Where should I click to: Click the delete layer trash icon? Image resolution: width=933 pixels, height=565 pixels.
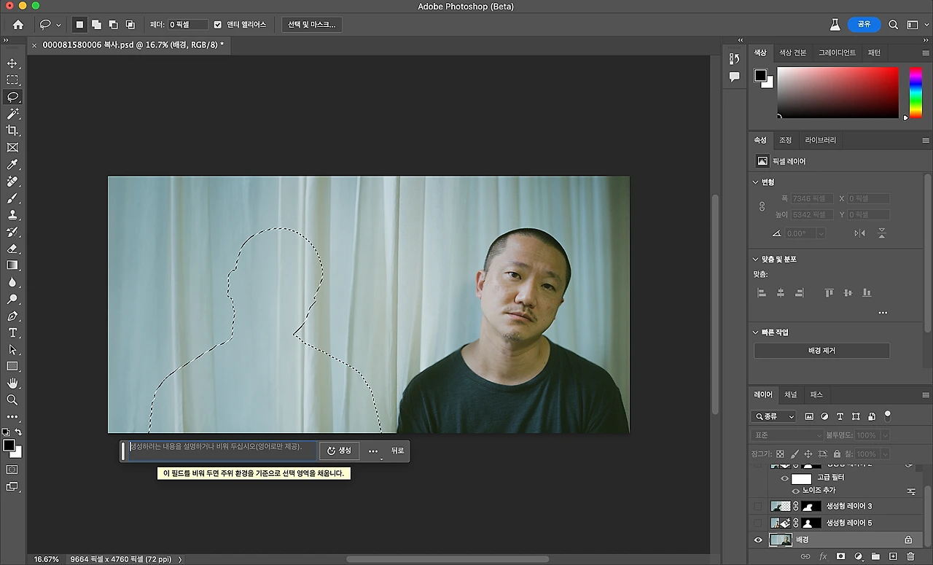click(x=910, y=556)
